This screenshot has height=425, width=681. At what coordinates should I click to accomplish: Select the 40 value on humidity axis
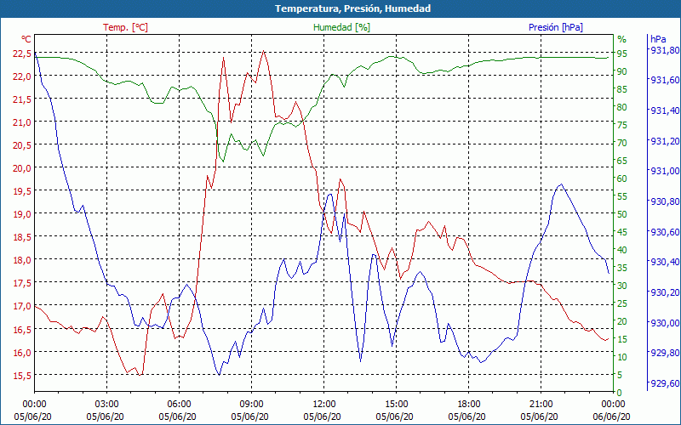pos(622,250)
